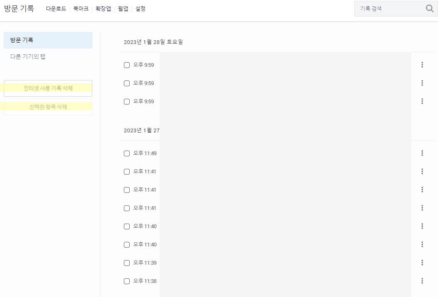Screen dimensions: 438x297
Task: Open more-actions menu of first 오후 9:59 entry
Action: pyautogui.click(x=422, y=65)
